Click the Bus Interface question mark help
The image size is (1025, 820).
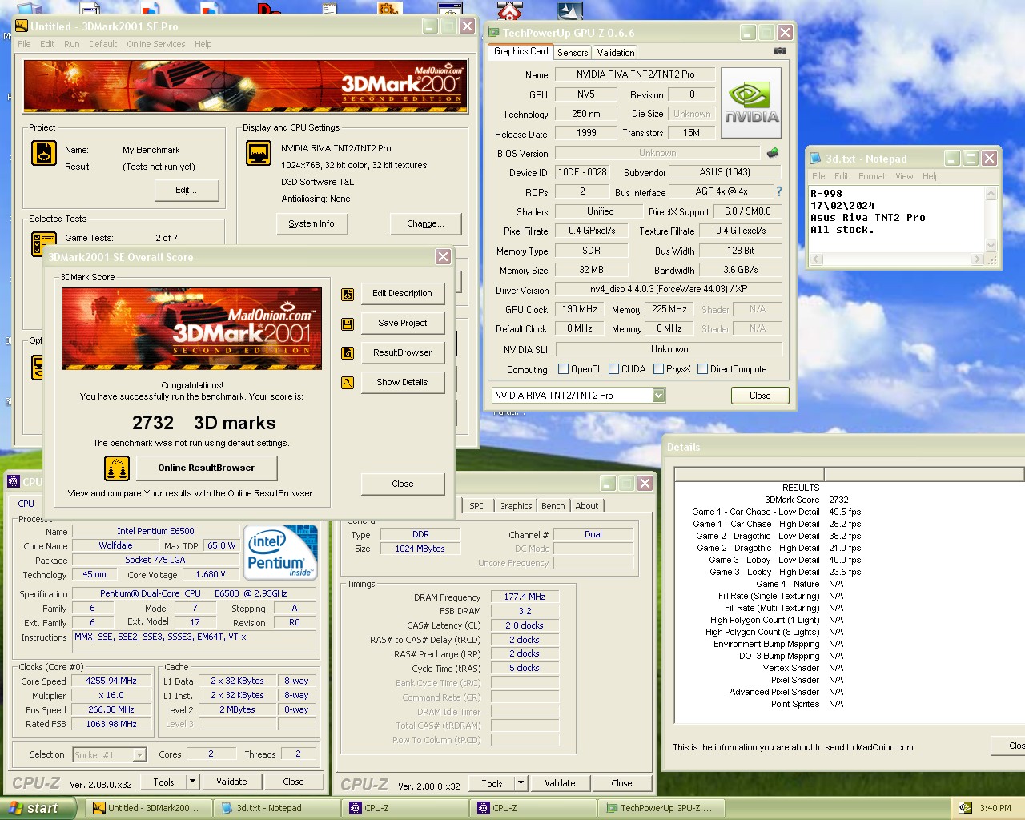pos(779,191)
